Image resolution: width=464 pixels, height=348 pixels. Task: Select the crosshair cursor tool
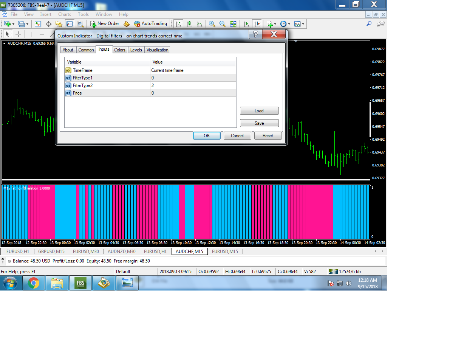point(18,34)
